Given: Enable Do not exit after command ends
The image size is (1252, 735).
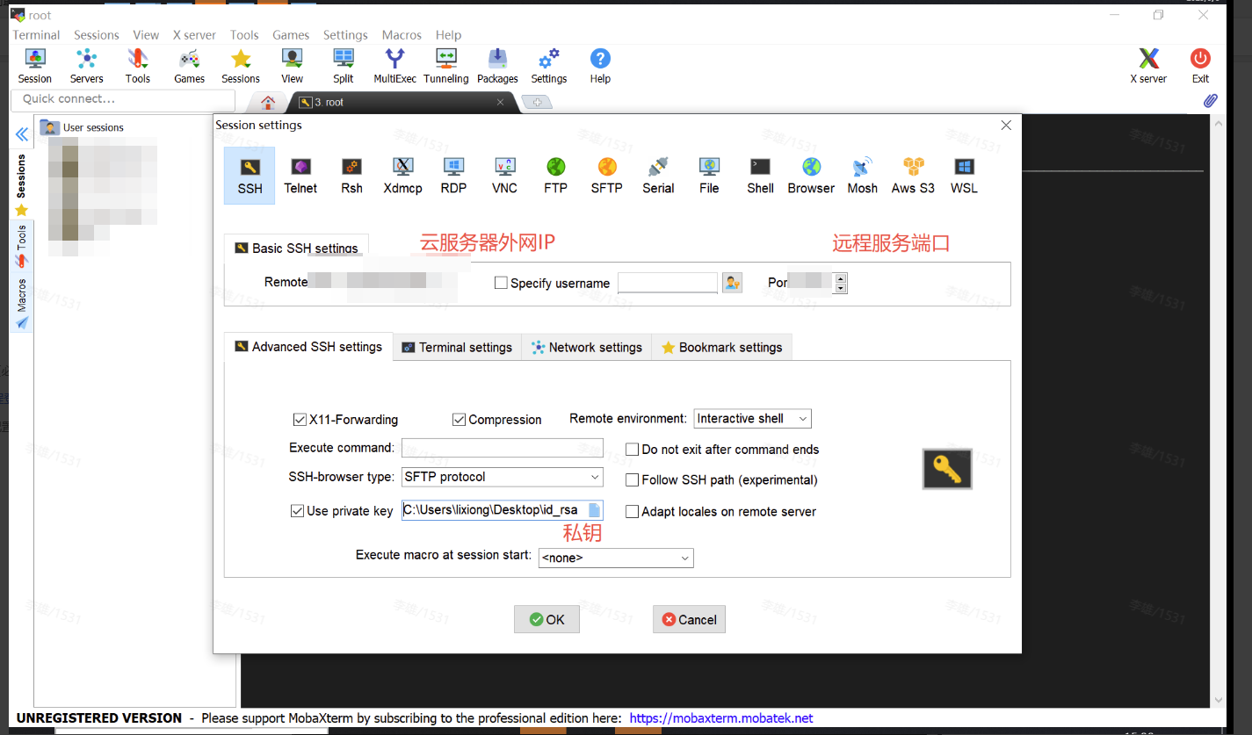Looking at the screenshot, I should [632, 450].
